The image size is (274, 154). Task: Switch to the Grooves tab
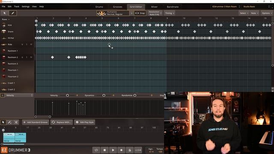click(x=117, y=7)
